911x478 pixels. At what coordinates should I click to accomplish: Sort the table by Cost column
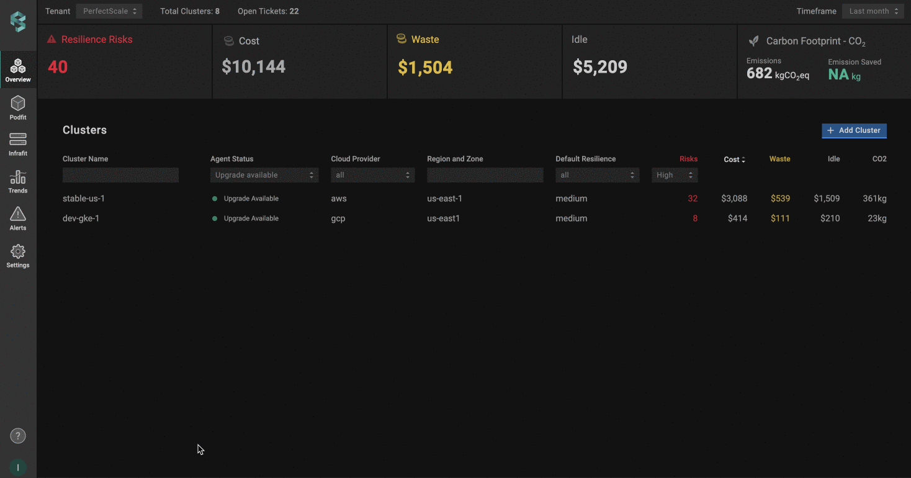(x=734, y=160)
